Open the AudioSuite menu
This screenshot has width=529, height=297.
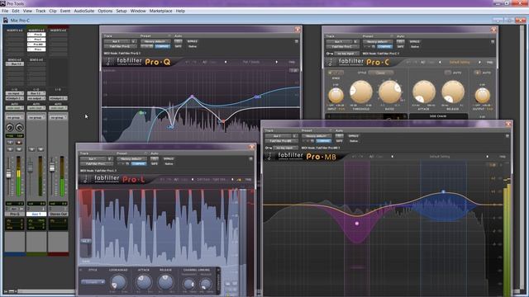point(84,11)
